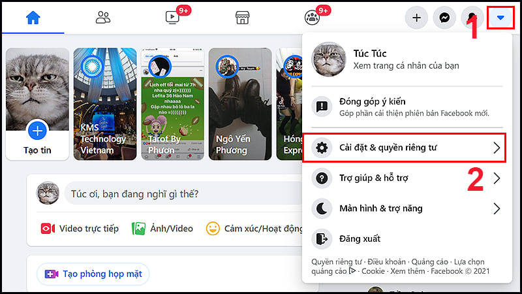522x294 pixels.
Task: Open Messenger chats icon
Action: point(444,18)
